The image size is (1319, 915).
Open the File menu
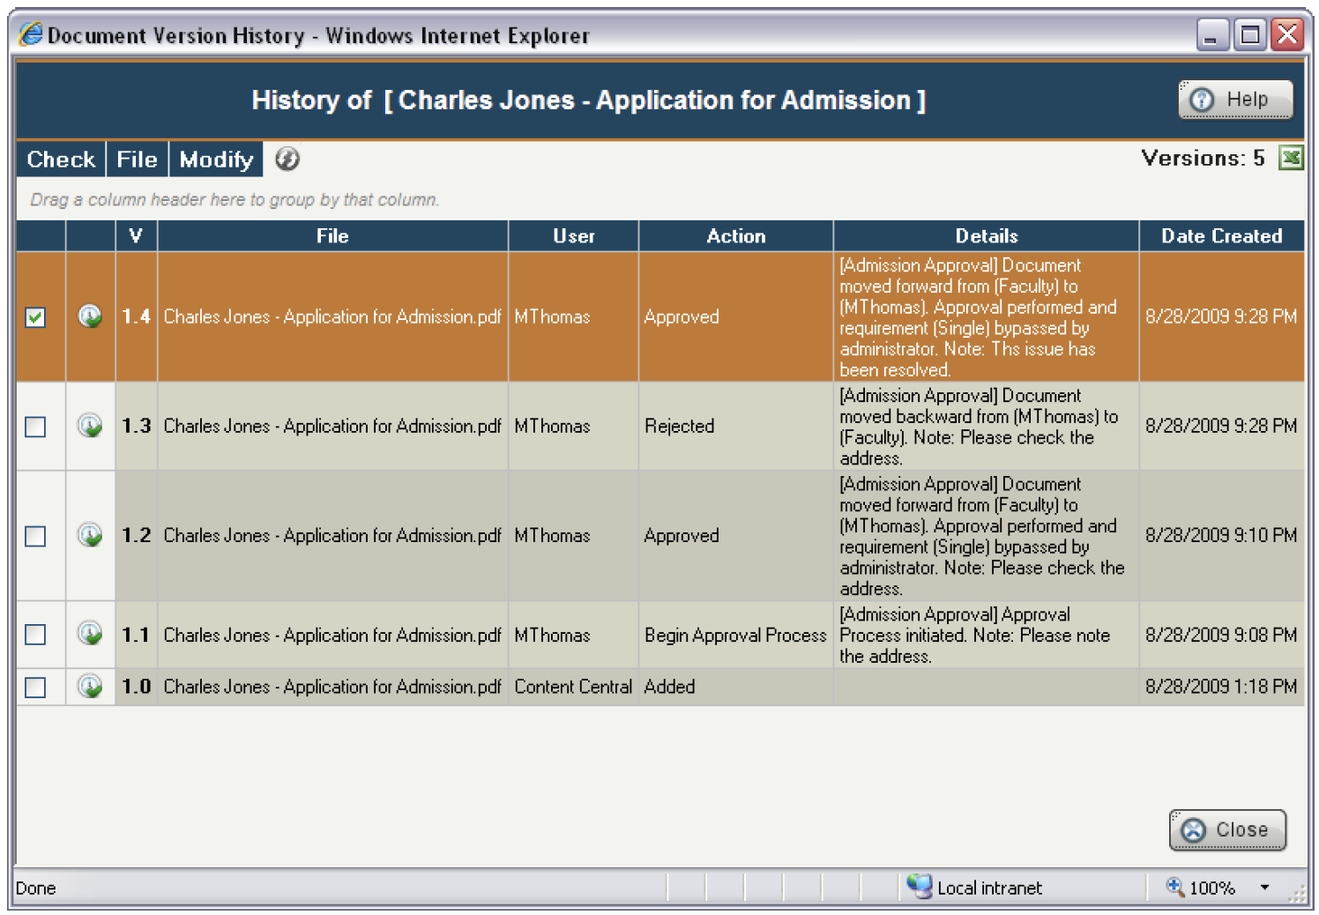pos(137,159)
